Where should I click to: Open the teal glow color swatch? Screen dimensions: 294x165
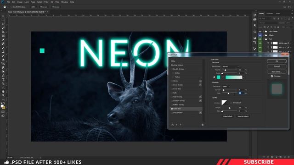coord(219,77)
